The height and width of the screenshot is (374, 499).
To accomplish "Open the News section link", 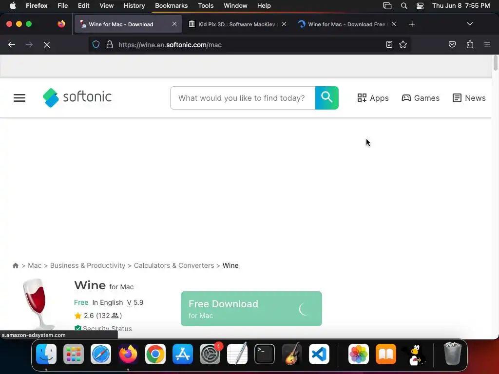I will tap(469, 98).
